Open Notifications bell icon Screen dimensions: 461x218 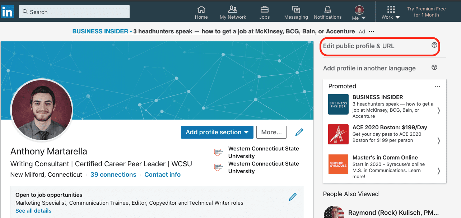point(327,12)
